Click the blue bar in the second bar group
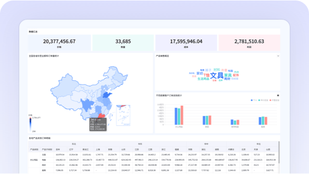The image size is (309, 174). (x=204, y=120)
